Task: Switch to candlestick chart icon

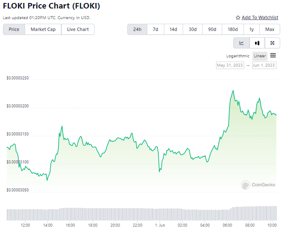Action: pyautogui.click(x=257, y=43)
